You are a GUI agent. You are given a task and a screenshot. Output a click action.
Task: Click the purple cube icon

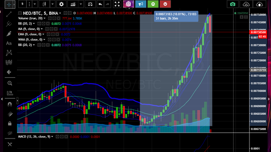point(128,4)
